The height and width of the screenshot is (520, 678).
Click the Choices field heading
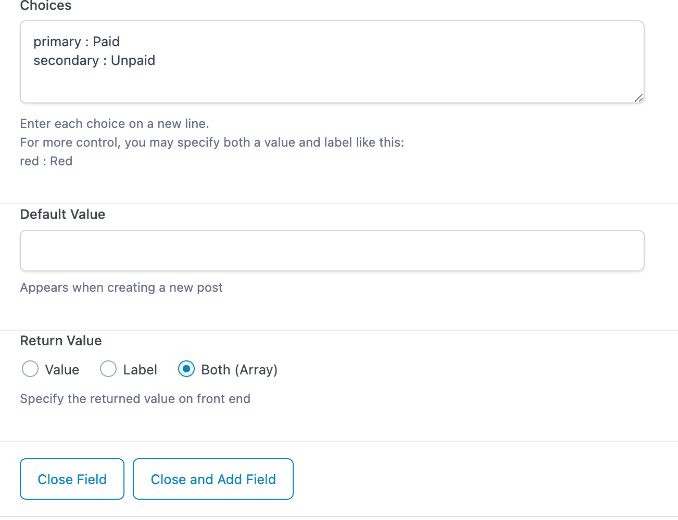click(x=46, y=6)
